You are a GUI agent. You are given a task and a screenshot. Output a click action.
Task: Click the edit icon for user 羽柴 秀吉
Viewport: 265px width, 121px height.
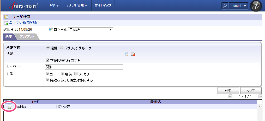pos(9,107)
